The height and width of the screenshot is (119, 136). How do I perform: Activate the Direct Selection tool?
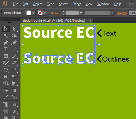pos(14,29)
